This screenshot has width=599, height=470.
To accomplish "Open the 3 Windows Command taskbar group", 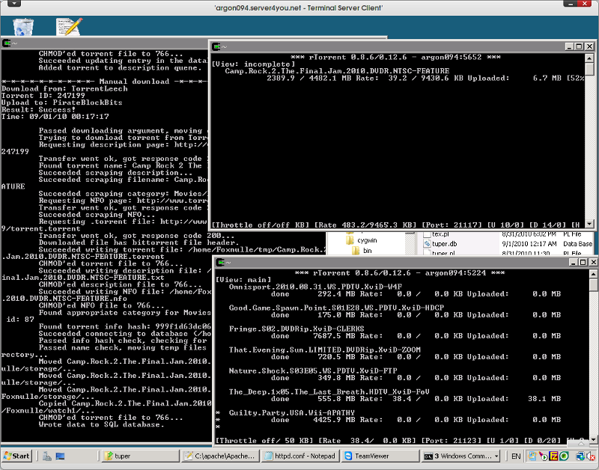I will [x=460, y=456].
